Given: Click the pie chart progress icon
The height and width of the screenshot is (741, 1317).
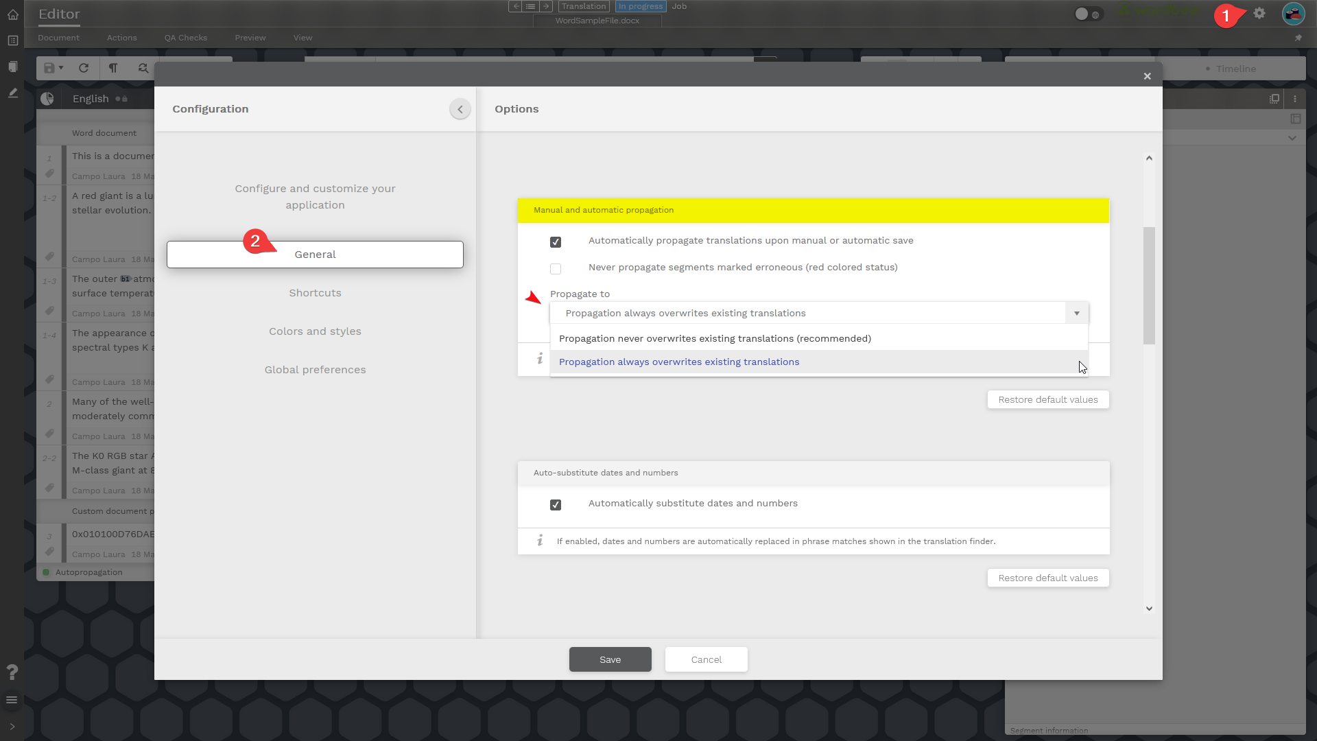Looking at the screenshot, I should pos(47,99).
